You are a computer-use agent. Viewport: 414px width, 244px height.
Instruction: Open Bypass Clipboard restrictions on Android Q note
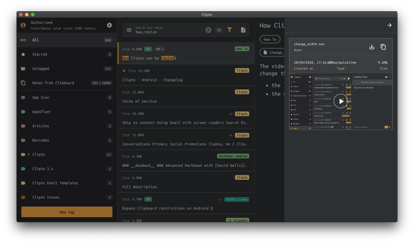point(186,204)
